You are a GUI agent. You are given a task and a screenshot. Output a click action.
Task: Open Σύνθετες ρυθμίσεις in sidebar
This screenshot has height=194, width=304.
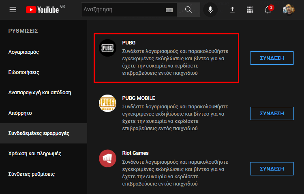[31, 174]
